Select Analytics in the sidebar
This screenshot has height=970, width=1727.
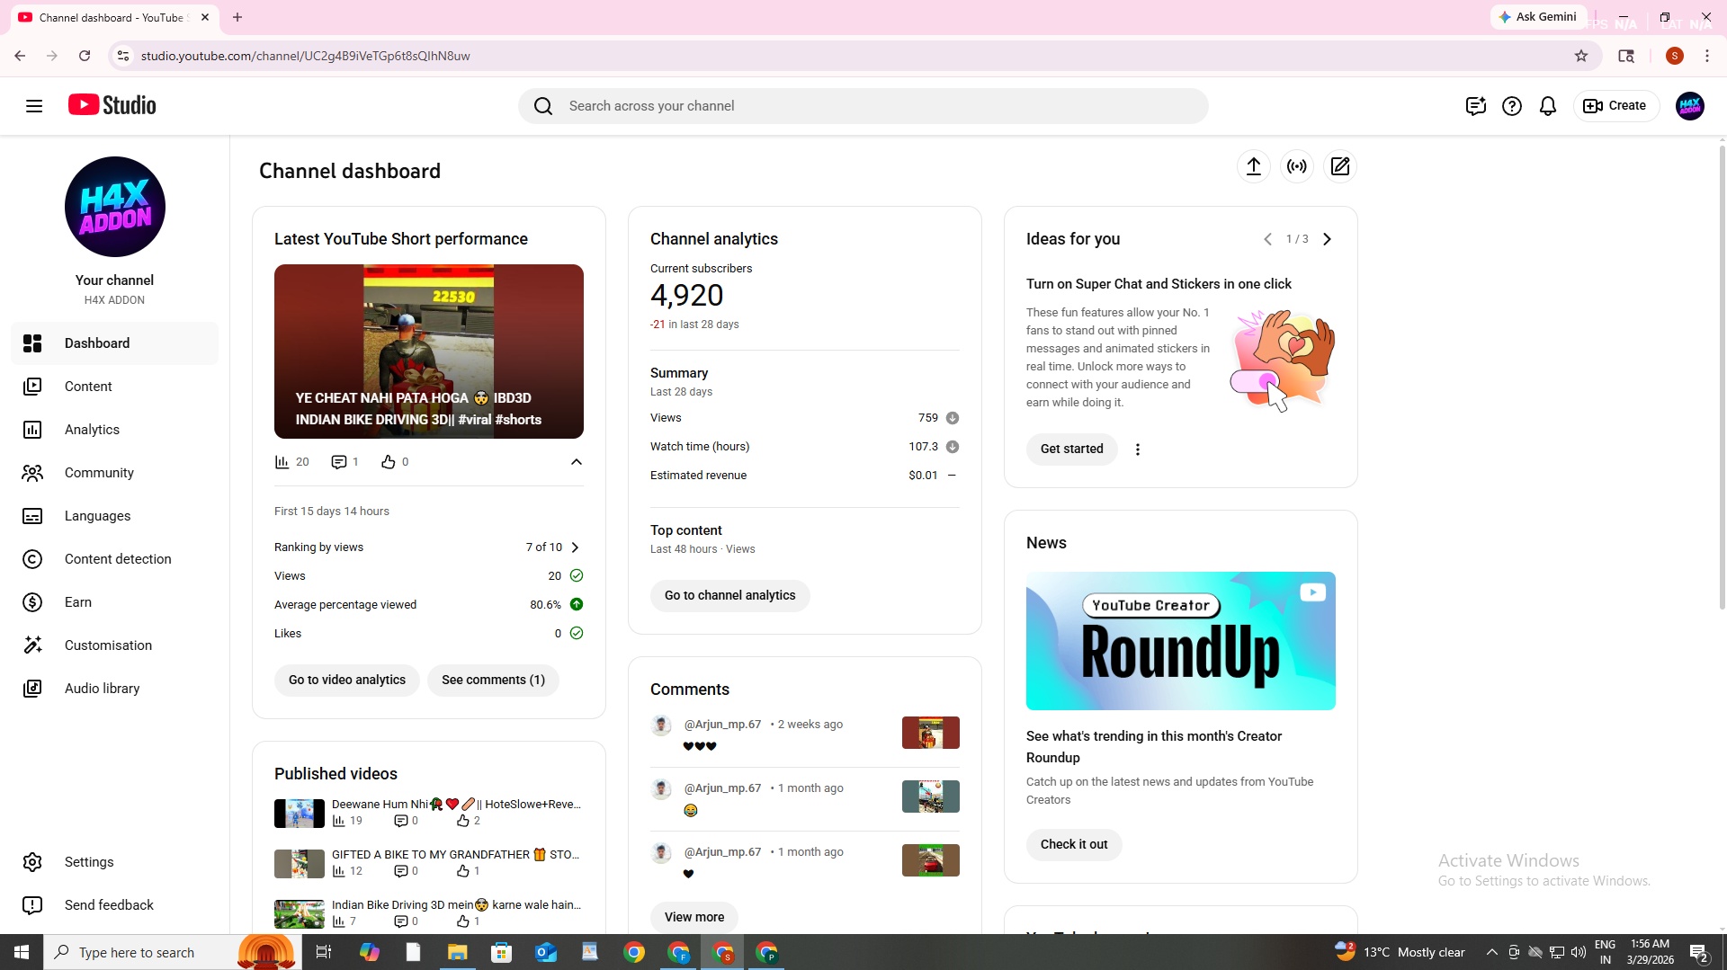point(92,430)
